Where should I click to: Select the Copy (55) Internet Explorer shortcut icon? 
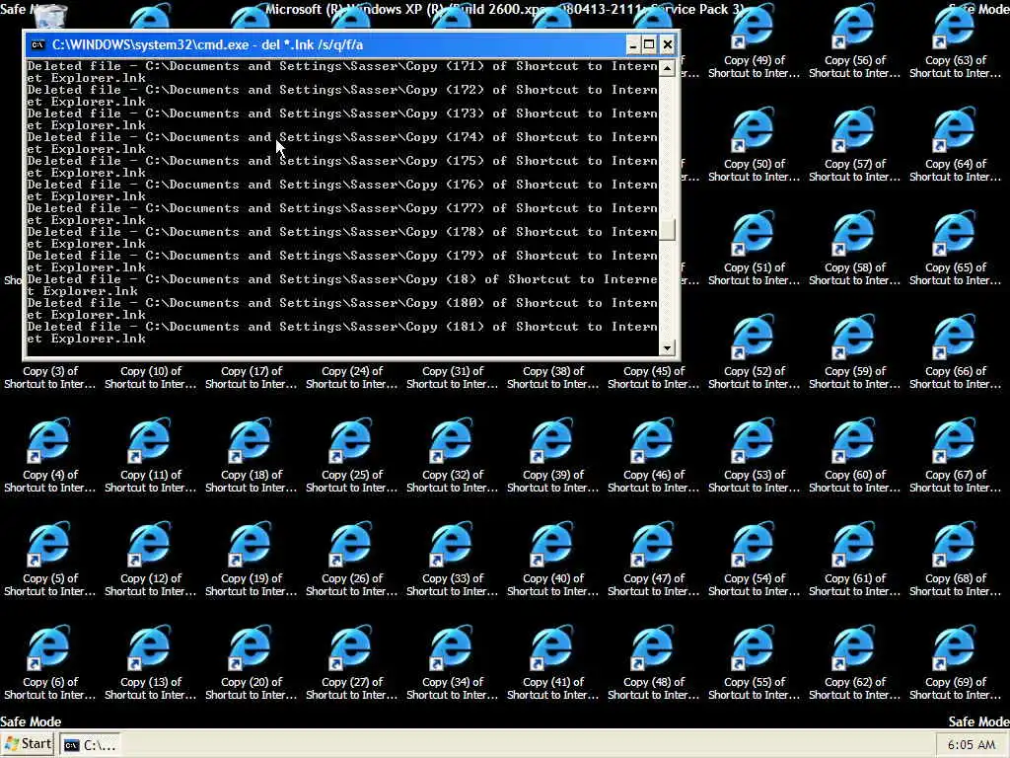[x=754, y=648]
